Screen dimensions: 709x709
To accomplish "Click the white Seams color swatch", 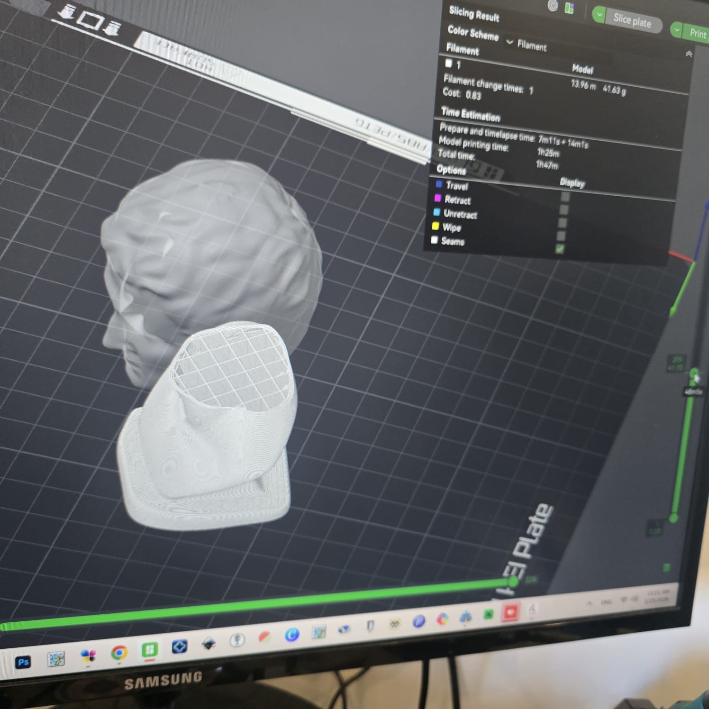I will (x=434, y=240).
